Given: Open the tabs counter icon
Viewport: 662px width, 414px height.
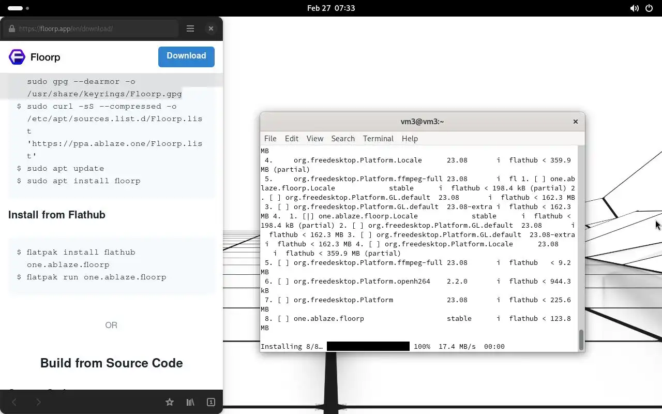Looking at the screenshot, I should (211, 402).
